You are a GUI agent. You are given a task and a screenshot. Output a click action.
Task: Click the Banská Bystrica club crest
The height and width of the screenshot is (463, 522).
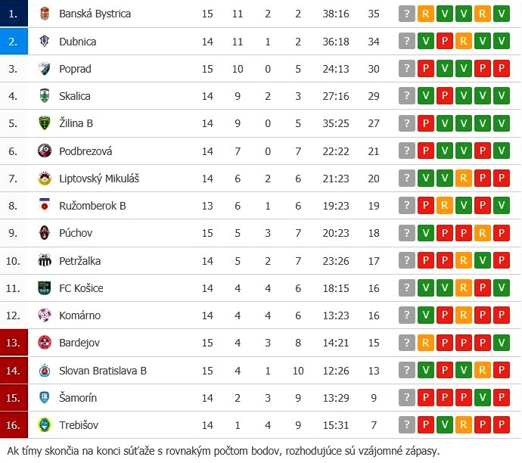click(x=45, y=14)
